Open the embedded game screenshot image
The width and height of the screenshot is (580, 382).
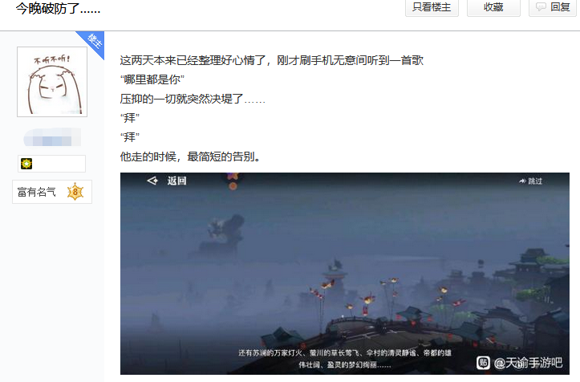pyautogui.click(x=345, y=274)
